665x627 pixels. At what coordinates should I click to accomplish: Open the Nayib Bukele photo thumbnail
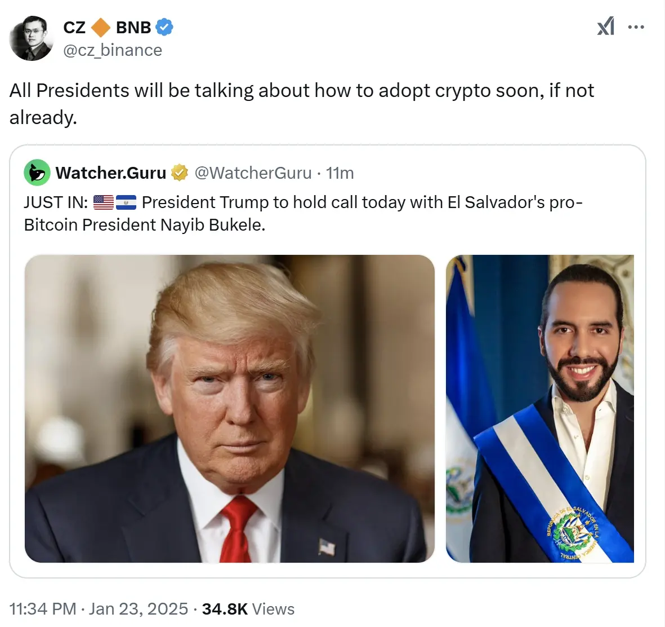540,409
